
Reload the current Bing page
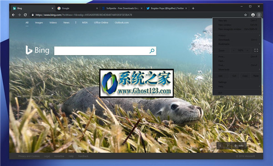point(25,15)
